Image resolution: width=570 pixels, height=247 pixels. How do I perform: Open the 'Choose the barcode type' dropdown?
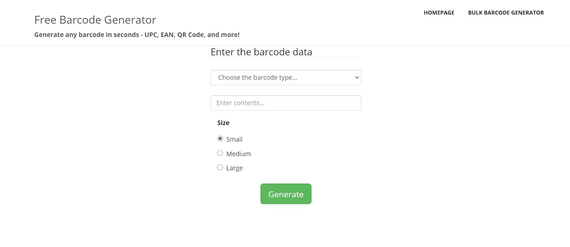click(285, 78)
